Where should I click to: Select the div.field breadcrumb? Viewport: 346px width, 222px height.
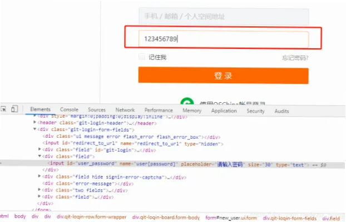tap(331, 219)
